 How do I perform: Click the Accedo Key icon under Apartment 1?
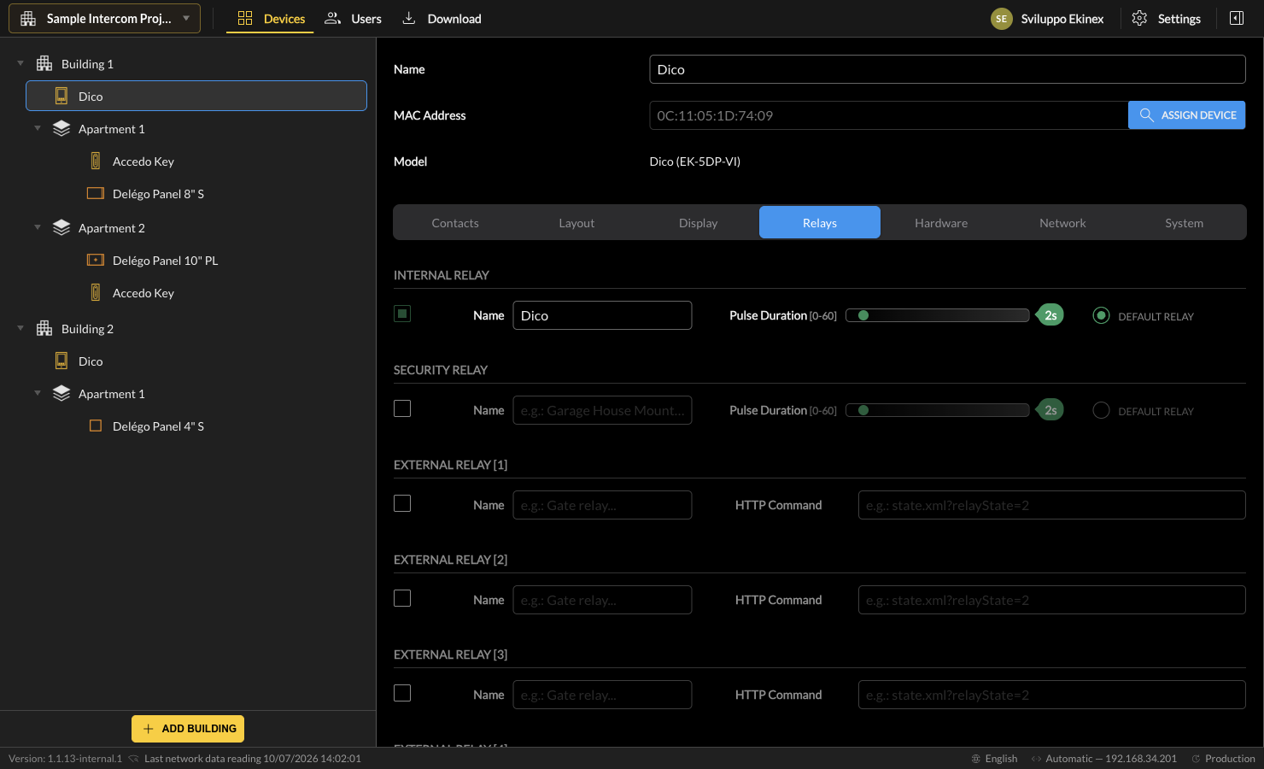coord(96,161)
